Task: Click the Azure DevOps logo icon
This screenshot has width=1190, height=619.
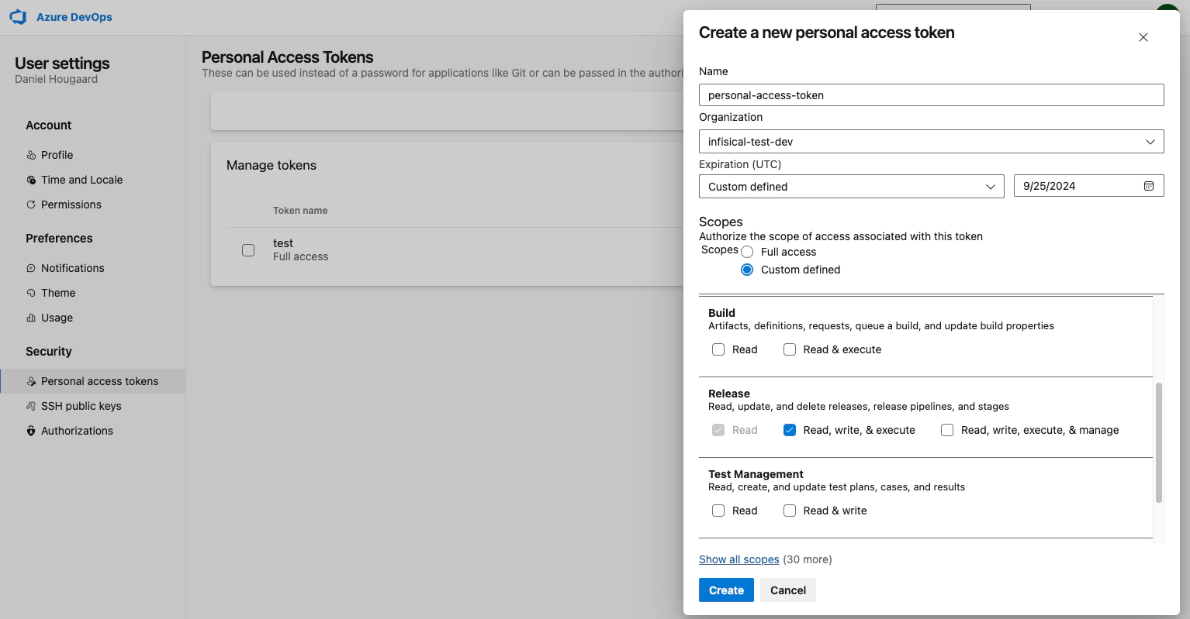Action: point(18,17)
